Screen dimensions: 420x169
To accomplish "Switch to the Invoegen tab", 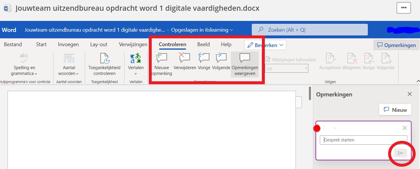I will point(68,44).
